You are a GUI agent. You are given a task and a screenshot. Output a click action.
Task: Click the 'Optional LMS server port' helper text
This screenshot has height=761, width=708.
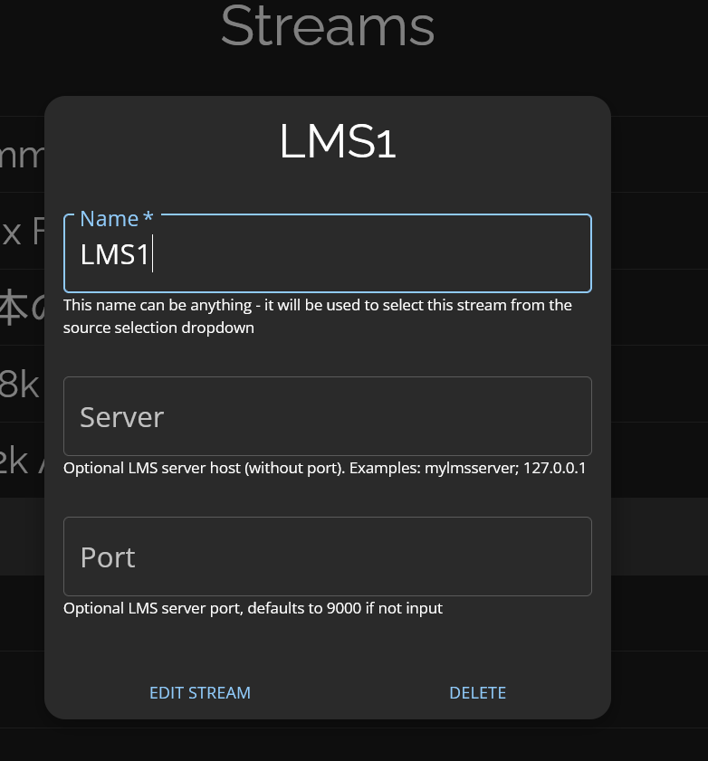tap(253, 609)
